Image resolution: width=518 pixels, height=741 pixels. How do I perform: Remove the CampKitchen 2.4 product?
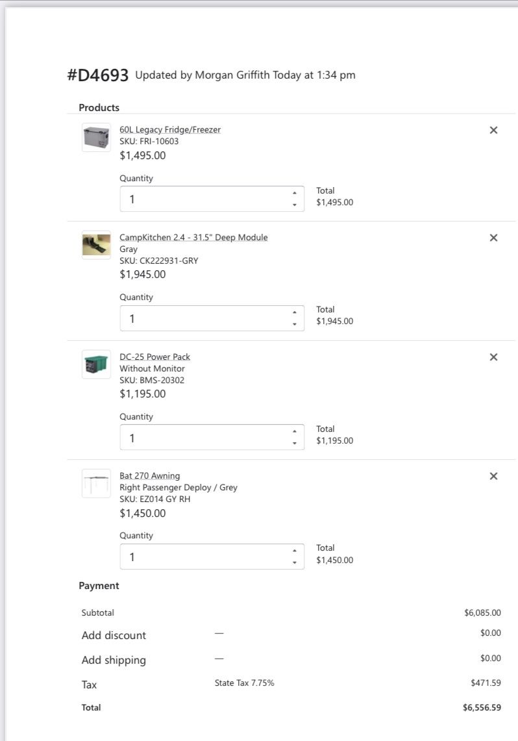493,238
